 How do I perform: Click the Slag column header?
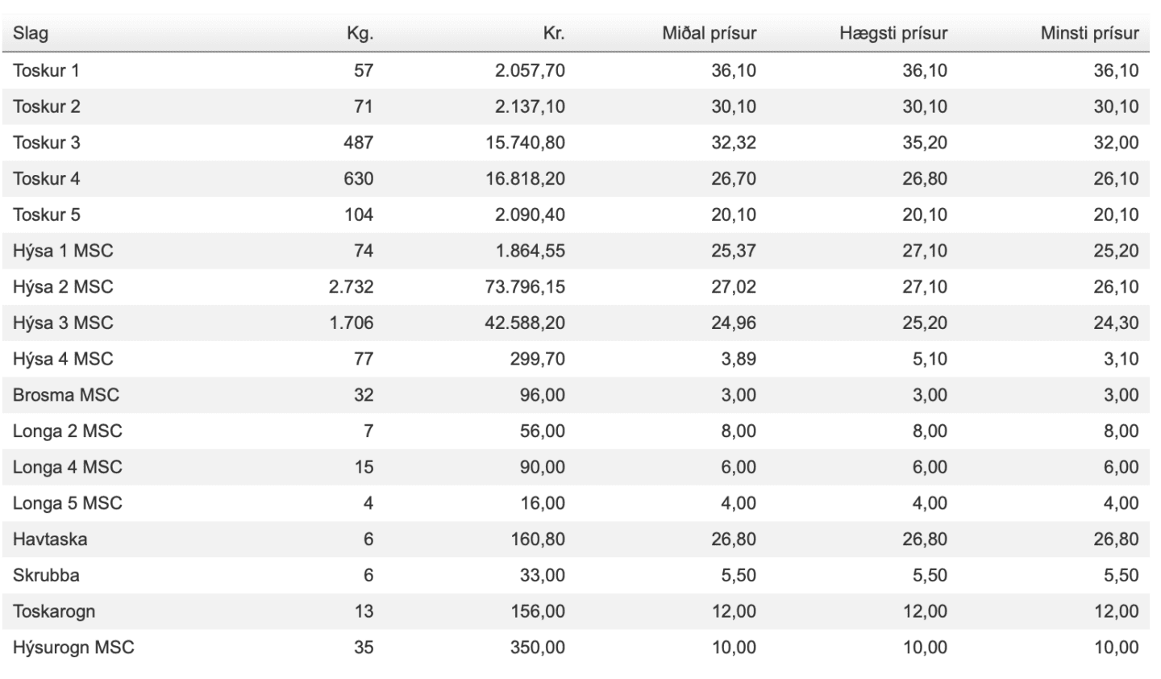31,34
